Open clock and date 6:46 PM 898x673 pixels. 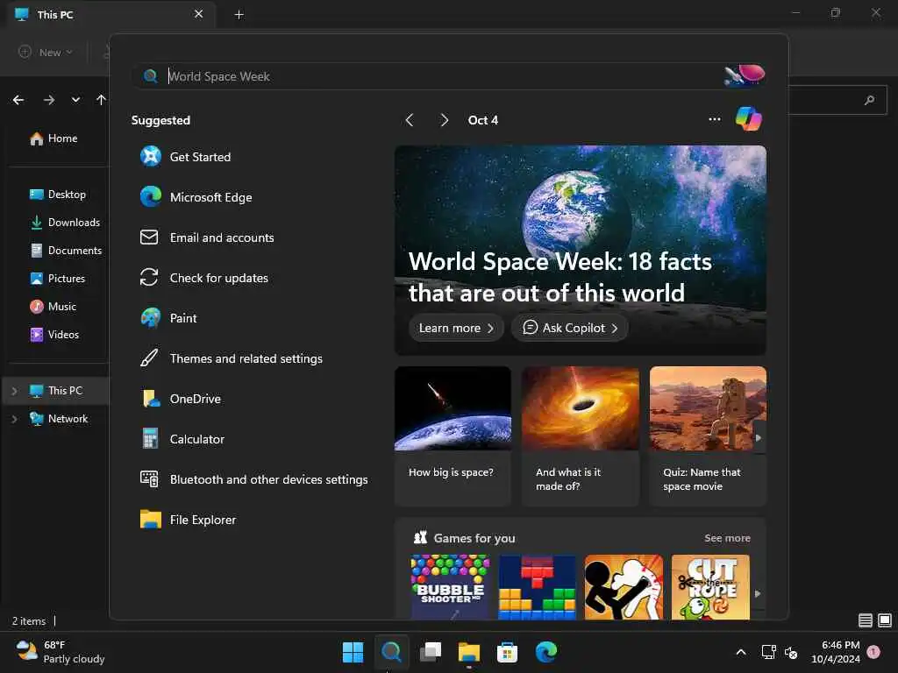tap(835, 652)
